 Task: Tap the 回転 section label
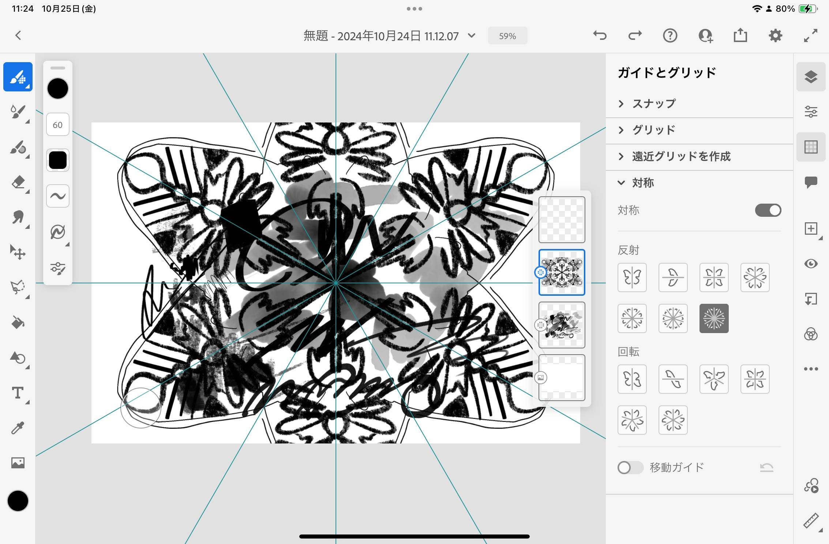pos(629,352)
